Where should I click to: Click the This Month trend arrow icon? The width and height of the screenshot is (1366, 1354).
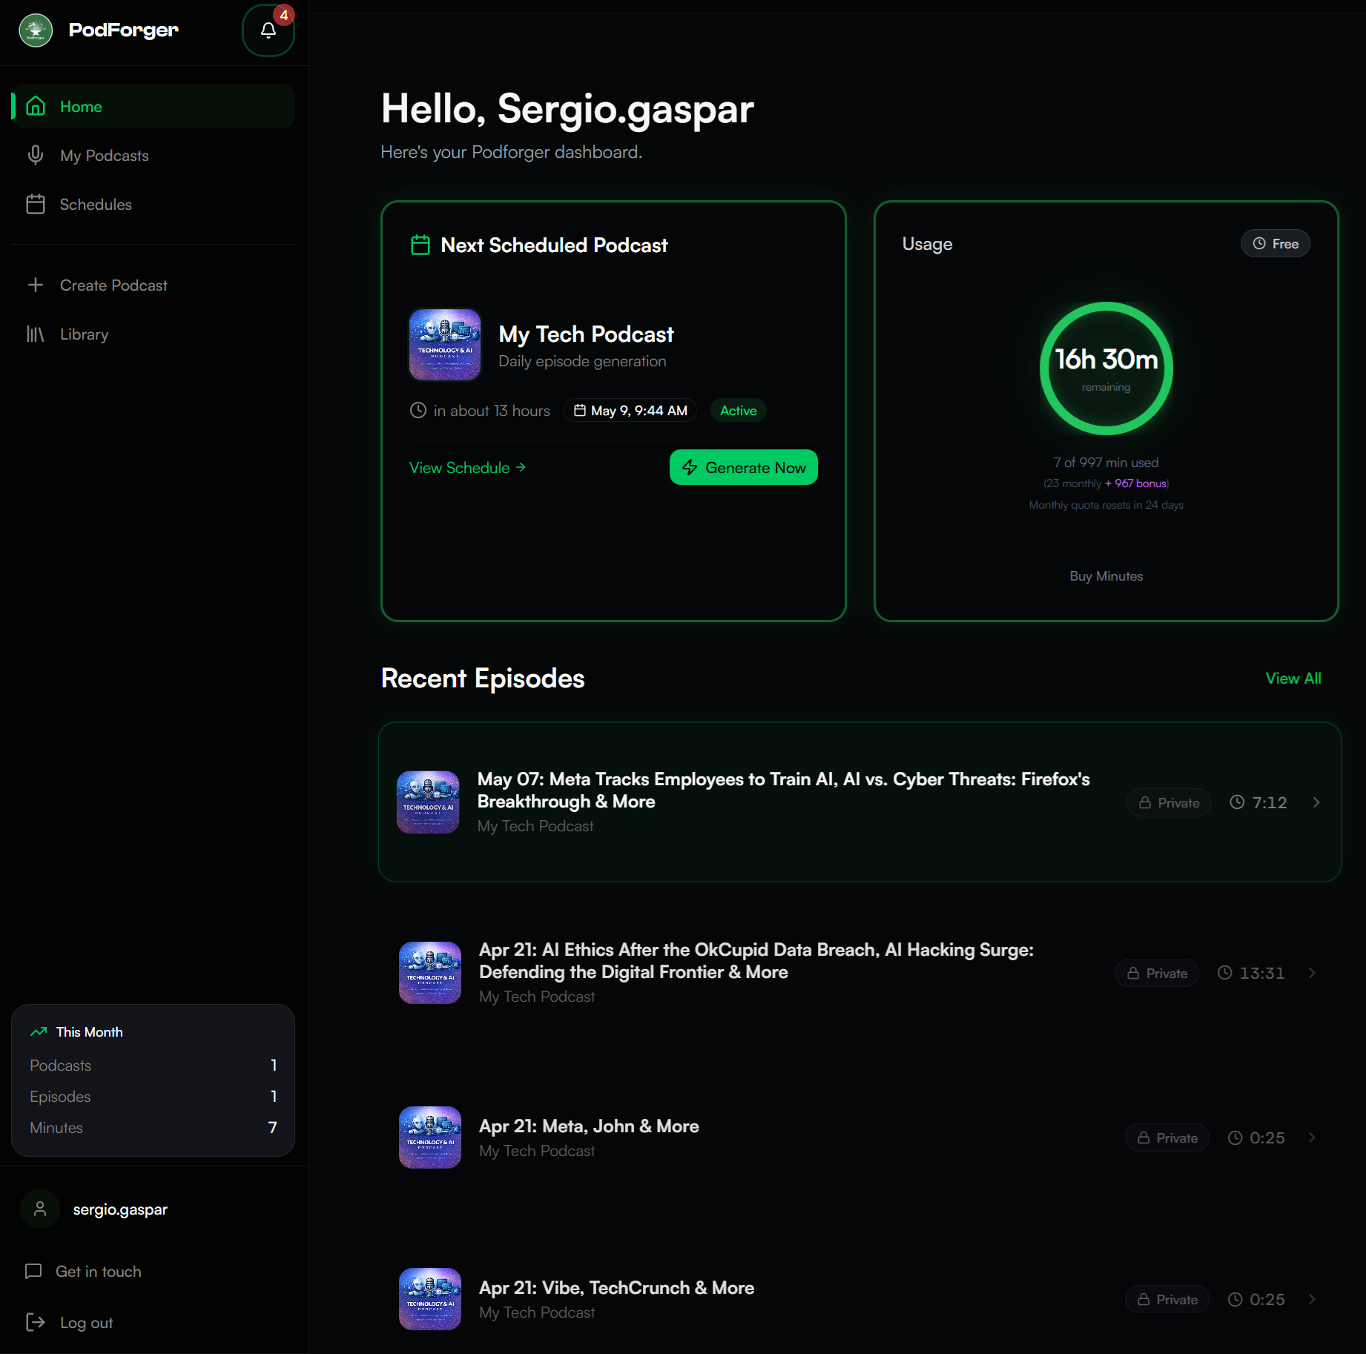[x=39, y=1031]
